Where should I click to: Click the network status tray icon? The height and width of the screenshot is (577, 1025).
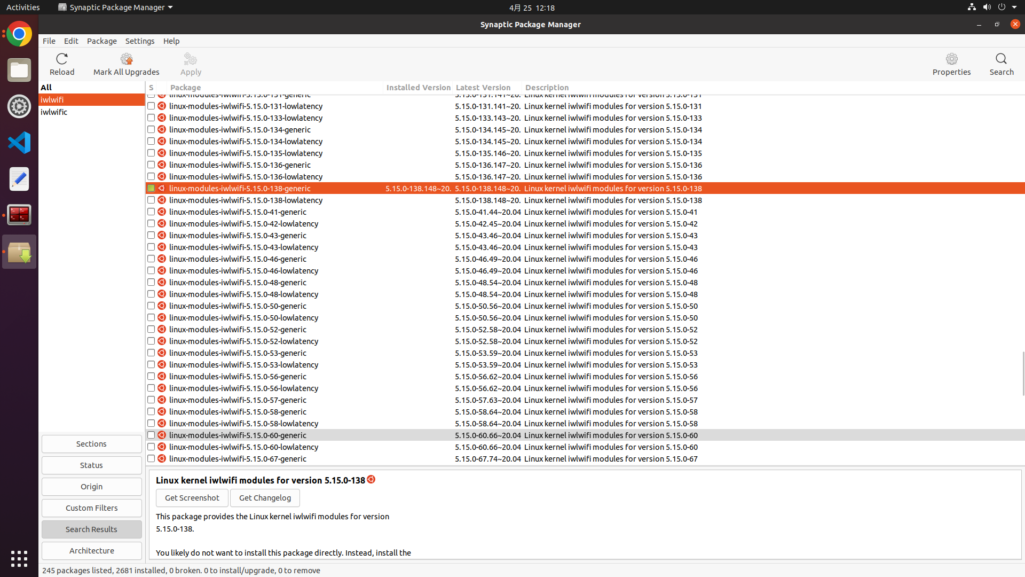pos(972,7)
